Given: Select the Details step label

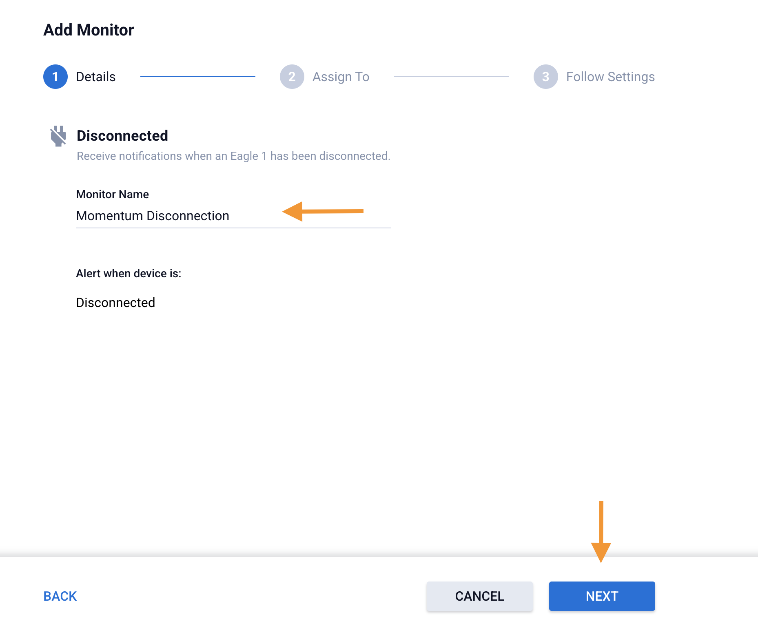Looking at the screenshot, I should pos(96,77).
